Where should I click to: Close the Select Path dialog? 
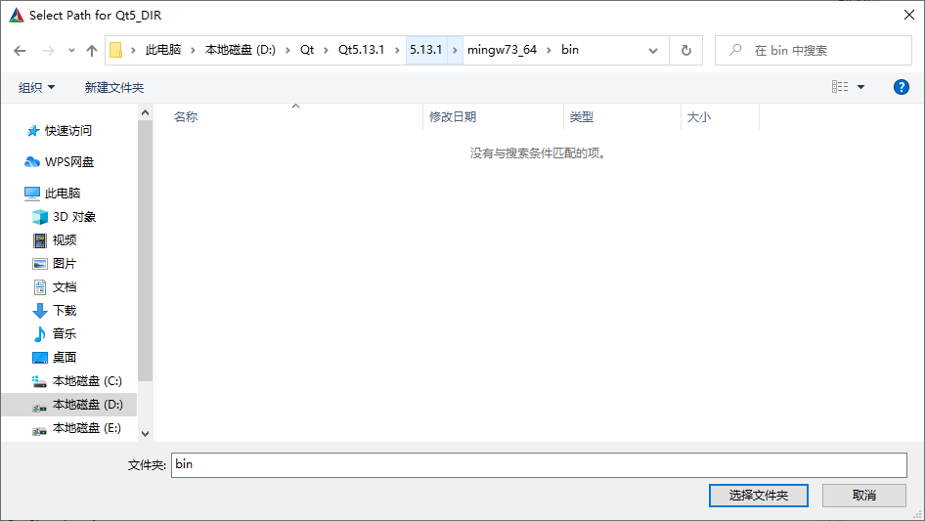tap(909, 15)
